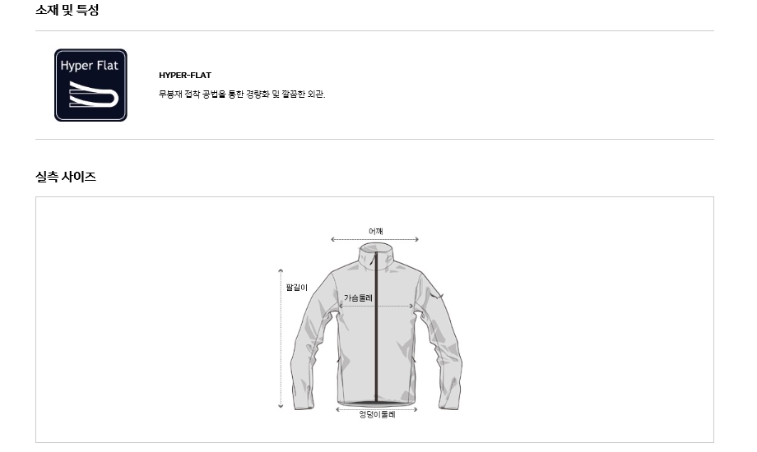
Task: Click the 무봉제 접착 공법 description text
Action: point(242,94)
